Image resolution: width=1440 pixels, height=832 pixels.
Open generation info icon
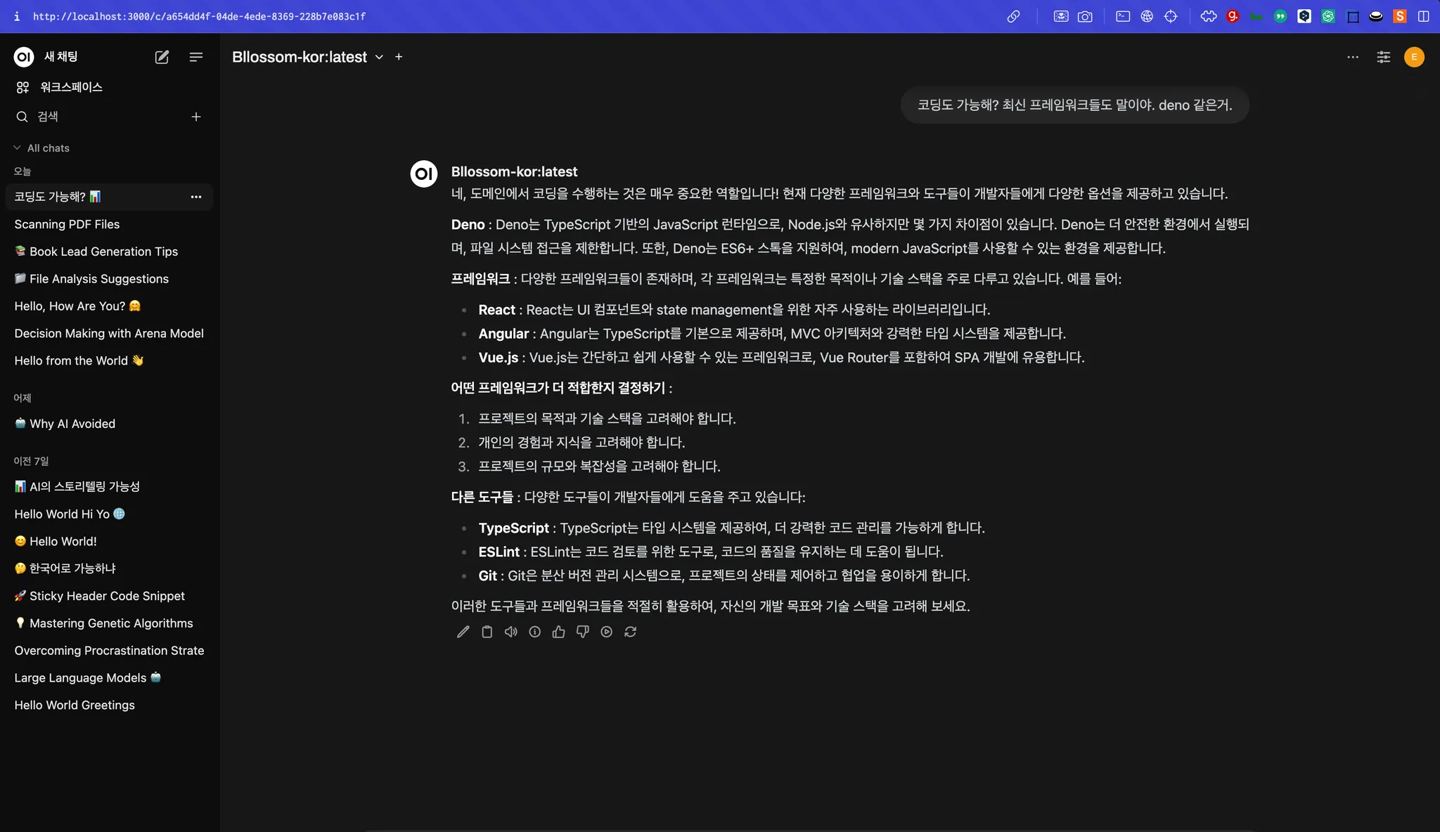[534, 632]
